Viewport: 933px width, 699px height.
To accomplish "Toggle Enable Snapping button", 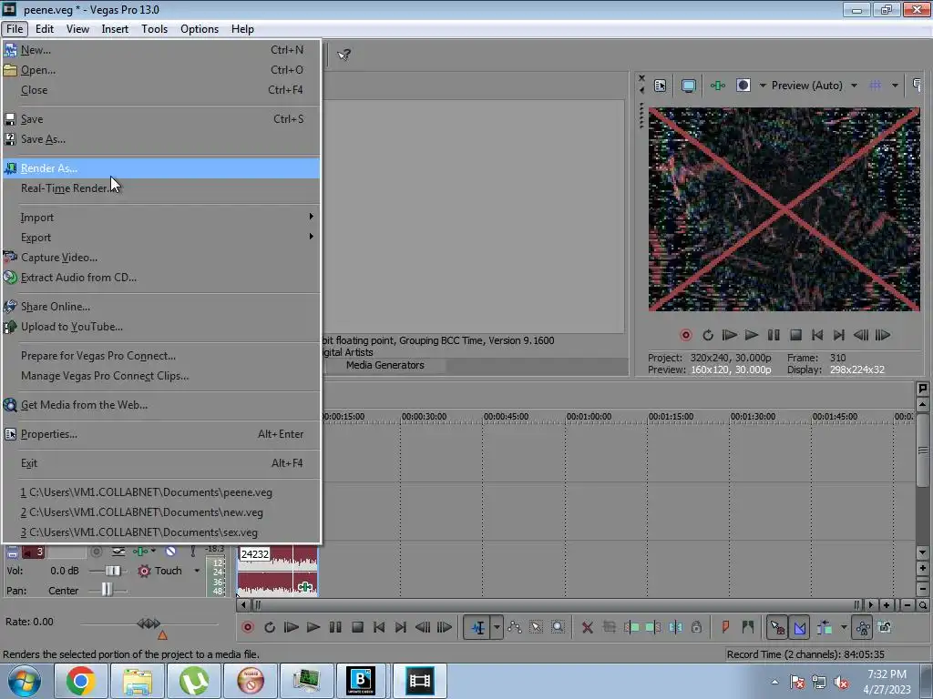I will [x=777, y=627].
